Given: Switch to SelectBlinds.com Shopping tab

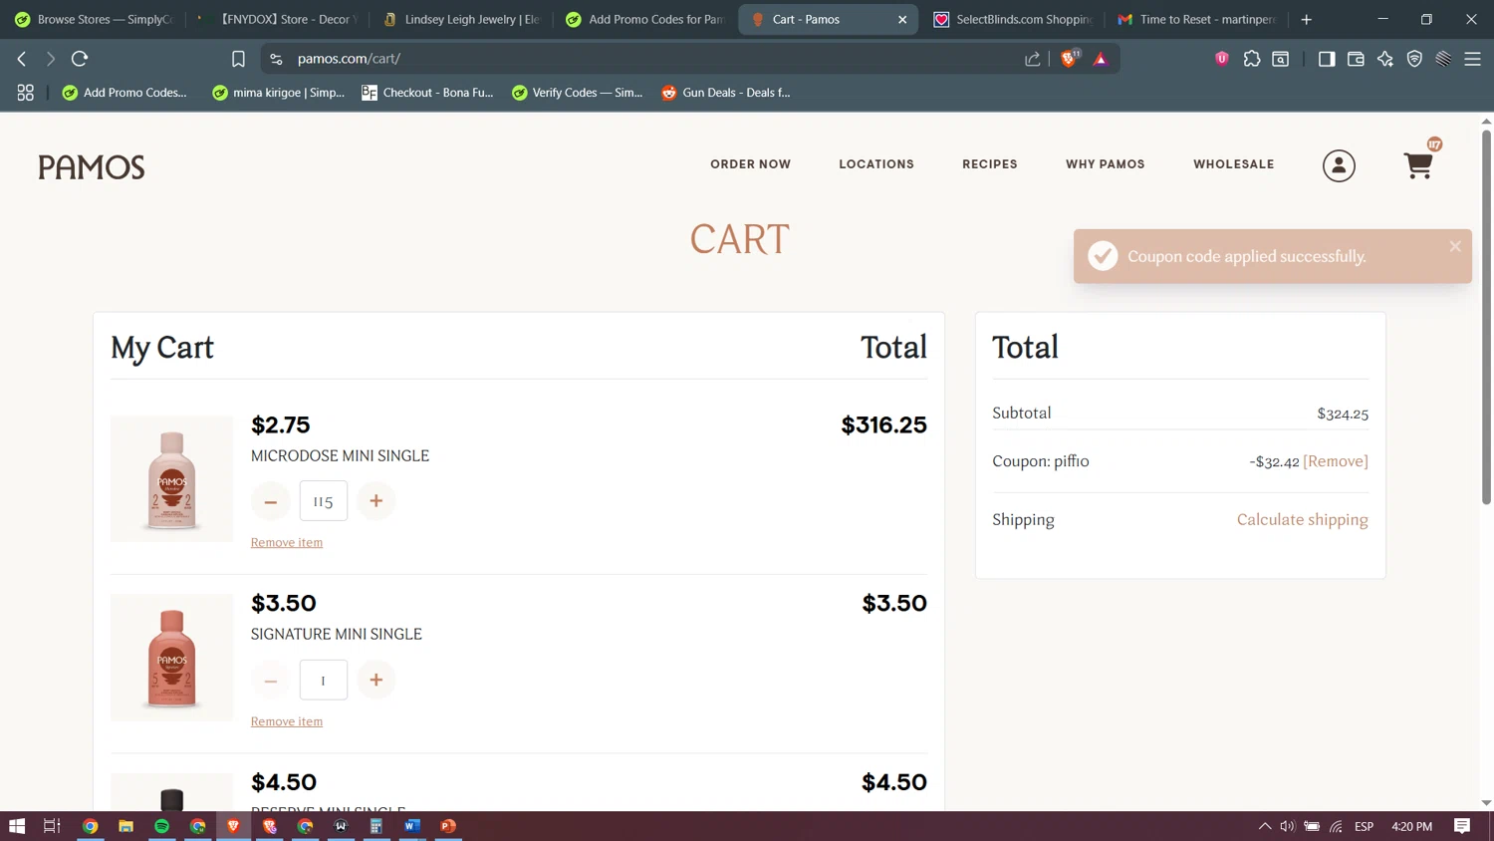Looking at the screenshot, I should point(1014,19).
